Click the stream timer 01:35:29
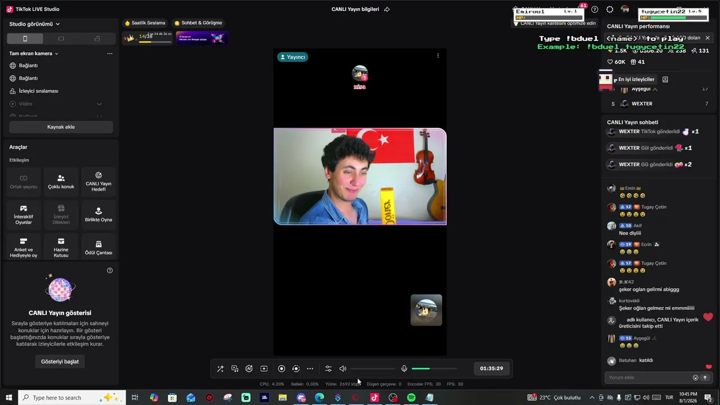 coord(492,368)
